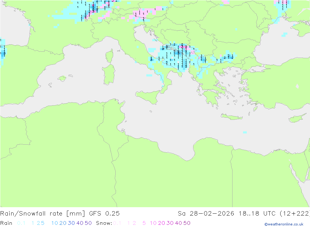
Task: Click the weatheronline.co.uk copyright link
Action: pyautogui.click(x=284, y=224)
